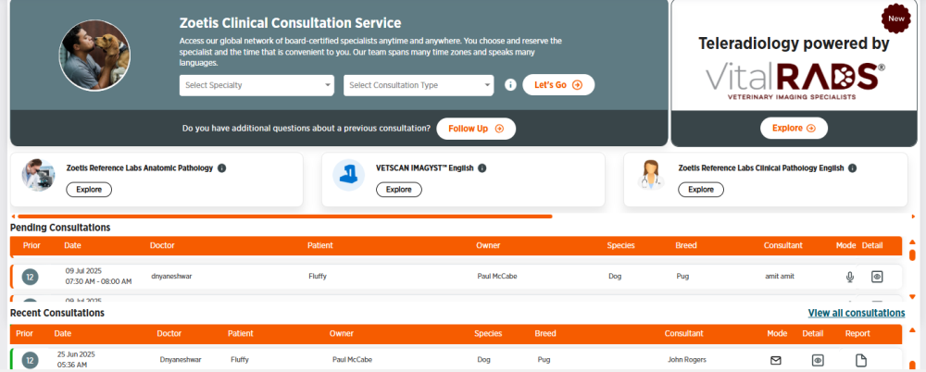Click Explore under Teleradiology VitalRads
This screenshot has width=926, height=372.
click(794, 128)
